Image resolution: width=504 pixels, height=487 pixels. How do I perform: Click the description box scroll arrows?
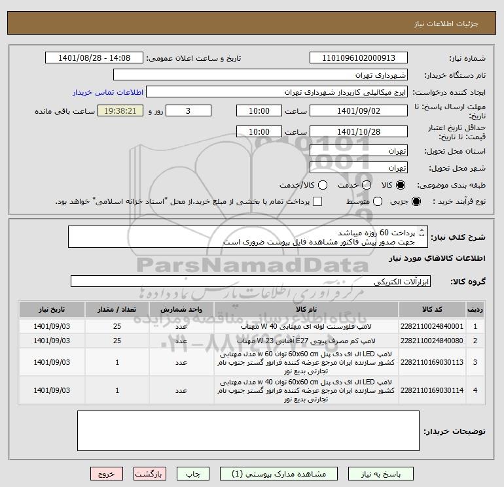(422, 233)
